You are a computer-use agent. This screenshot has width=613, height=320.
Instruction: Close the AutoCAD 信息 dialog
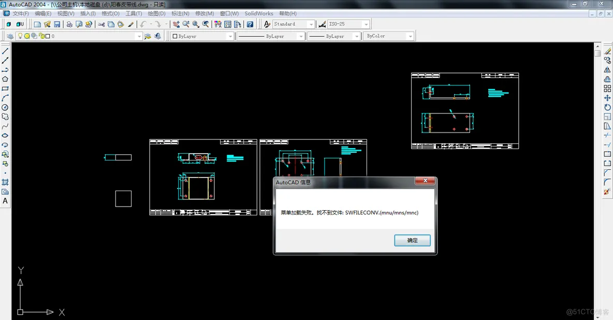pyautogui.click(x=425, y=181)
